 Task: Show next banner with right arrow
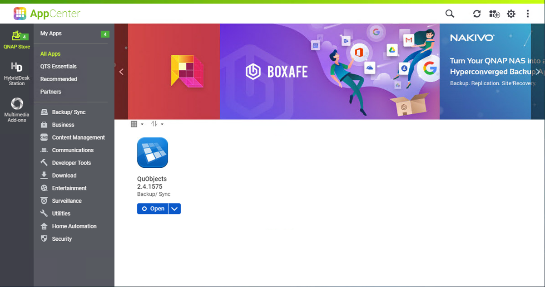pyautogui.click(x=538, y=72)
